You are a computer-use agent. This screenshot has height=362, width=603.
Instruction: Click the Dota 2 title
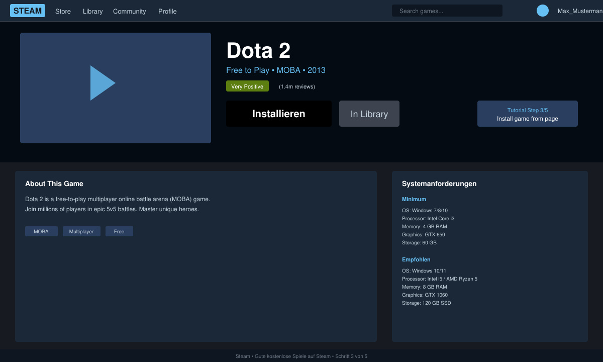(258, 51)
